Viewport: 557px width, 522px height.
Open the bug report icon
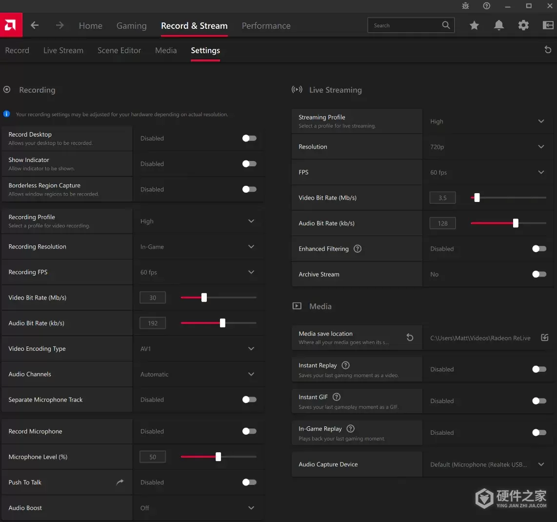click(x=465, y=6)
